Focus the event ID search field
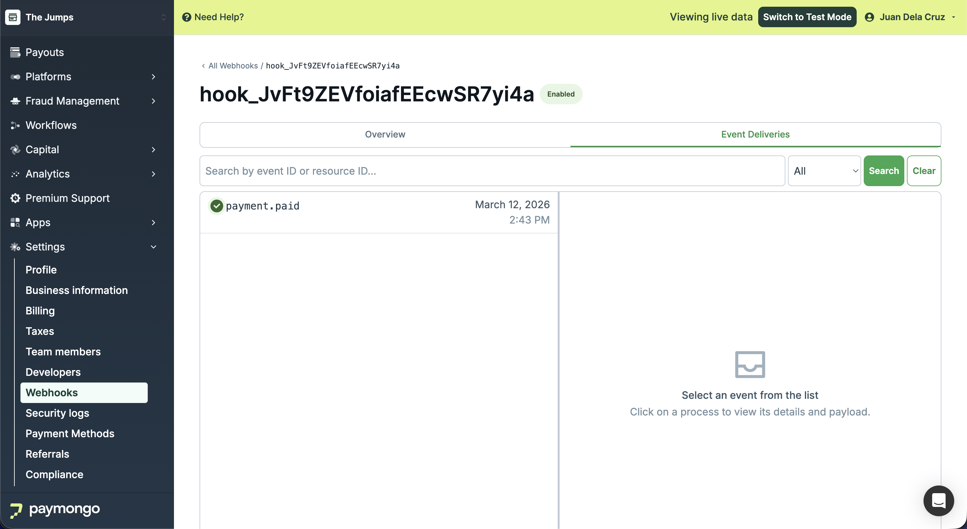Screen dimensions: 967x529 coord(492,171)
